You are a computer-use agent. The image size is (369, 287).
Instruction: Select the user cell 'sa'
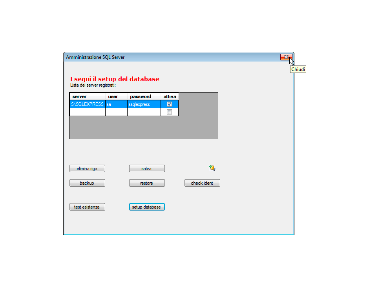[x=116, y=104]
